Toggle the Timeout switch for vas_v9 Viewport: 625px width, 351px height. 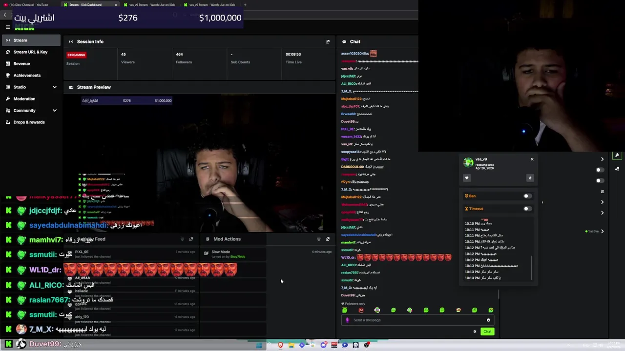point(527,209)
